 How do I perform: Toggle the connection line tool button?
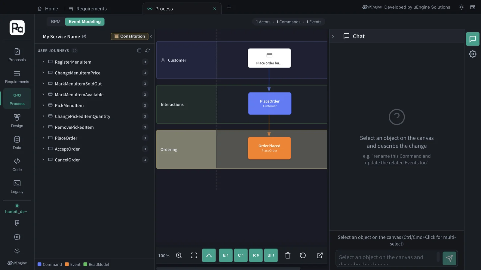209,255
